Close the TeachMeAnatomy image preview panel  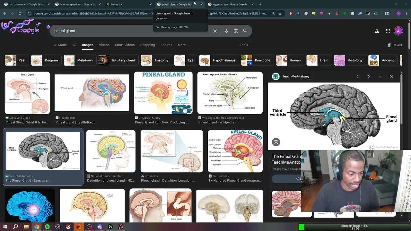391,76
